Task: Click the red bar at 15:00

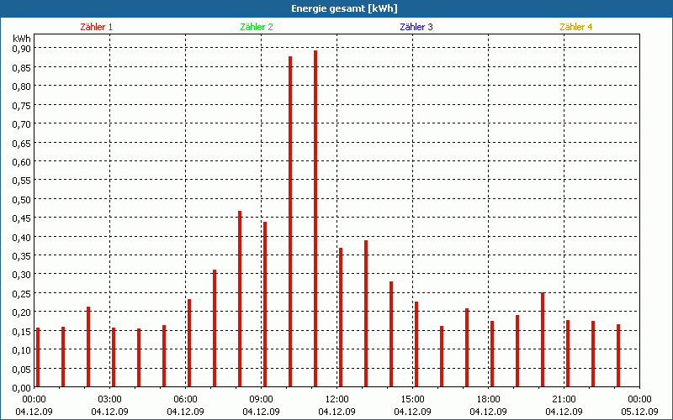Action: (x=416, y=344)
